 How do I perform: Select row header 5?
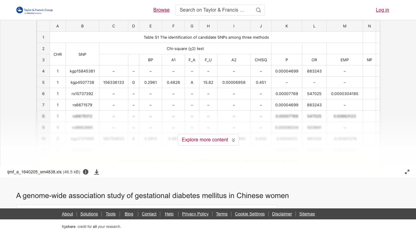click(x=43, y=83)
